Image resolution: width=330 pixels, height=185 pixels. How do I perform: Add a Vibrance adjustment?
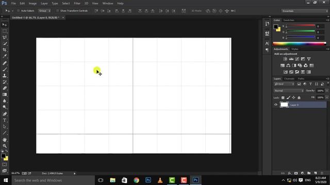pyautogui.click(x=309, y=59)
